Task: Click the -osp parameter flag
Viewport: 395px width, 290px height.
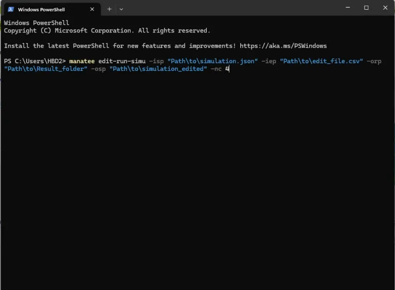Action: click(98, 69)
